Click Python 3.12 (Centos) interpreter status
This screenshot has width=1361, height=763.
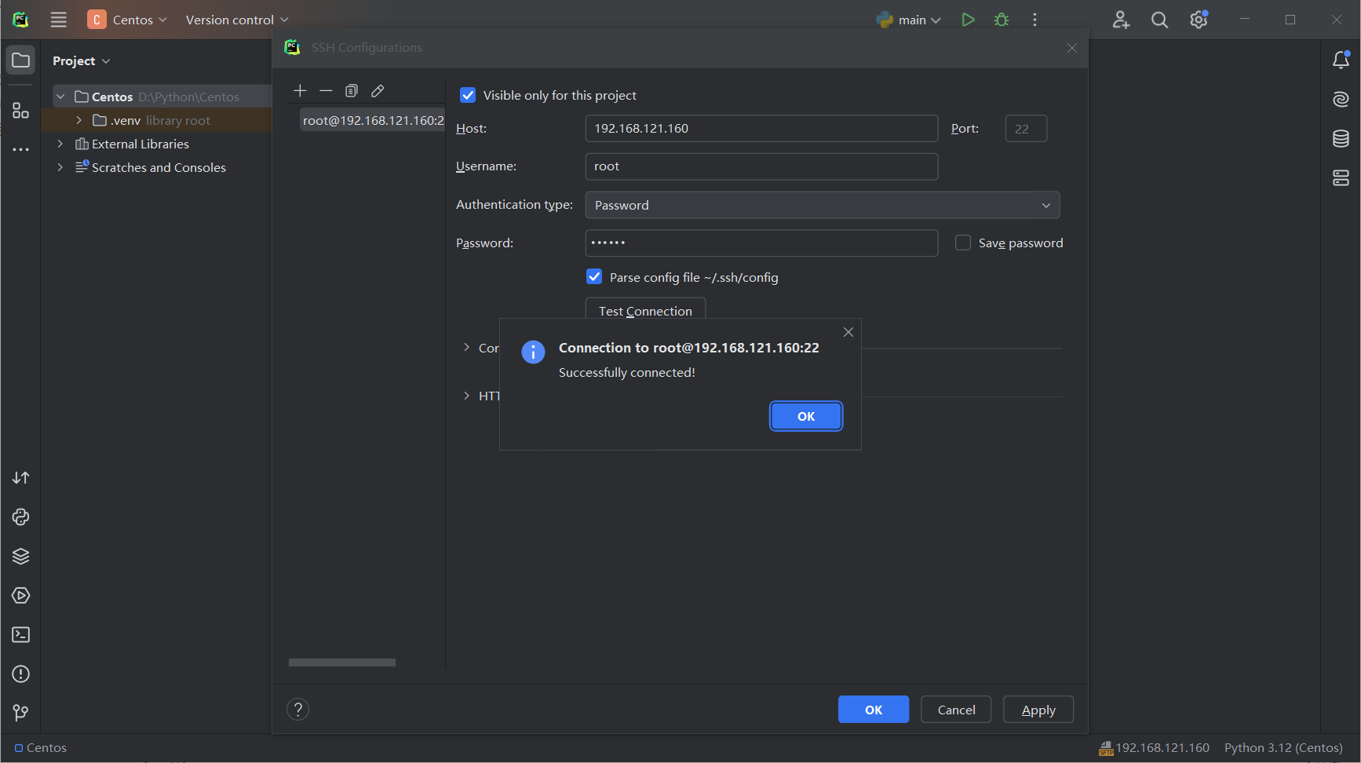coord(1283,748)
